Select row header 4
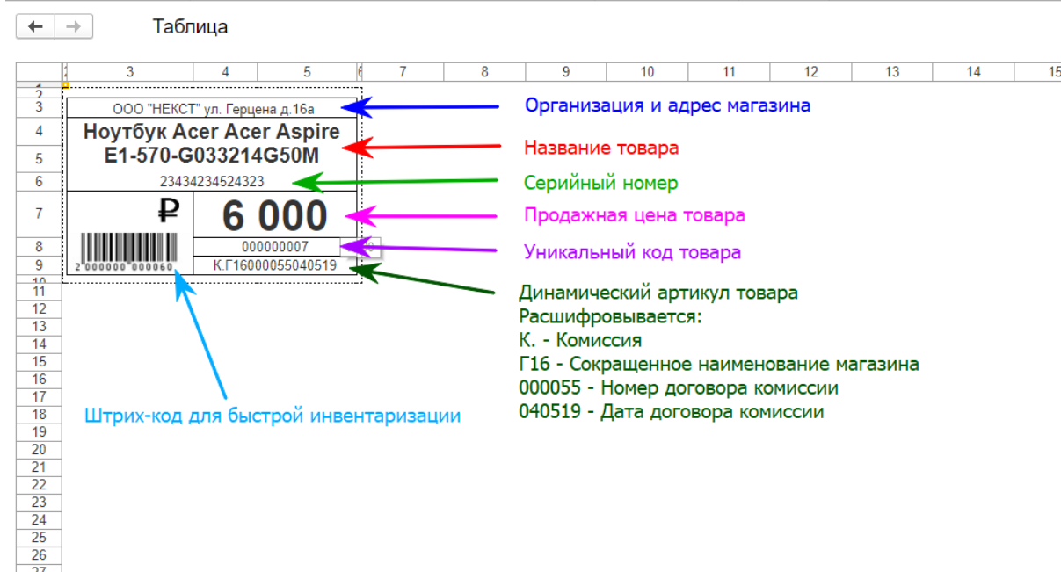Image resolution: width=1061 pixels, height=572 pixels. pyautogui.click(x=40, y=132)
